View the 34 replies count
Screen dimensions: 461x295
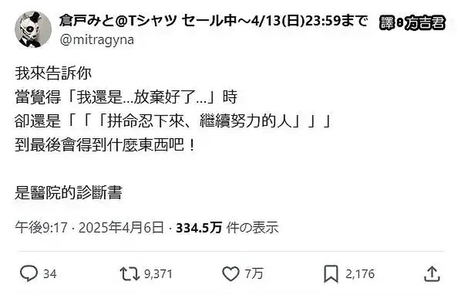point(50,274)
